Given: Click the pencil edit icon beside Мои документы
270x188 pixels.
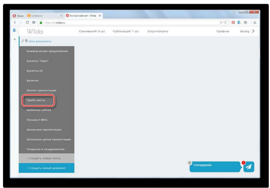Looking at the screenshot, I should tap(23, 41).
